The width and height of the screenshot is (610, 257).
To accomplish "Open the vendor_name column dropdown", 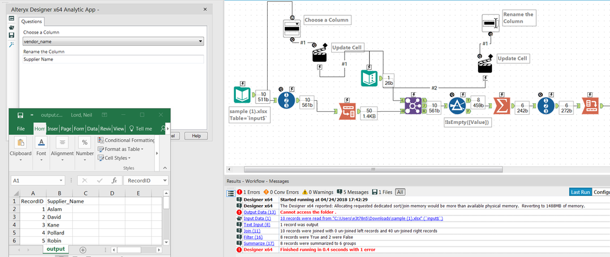I will coord(200,42).
